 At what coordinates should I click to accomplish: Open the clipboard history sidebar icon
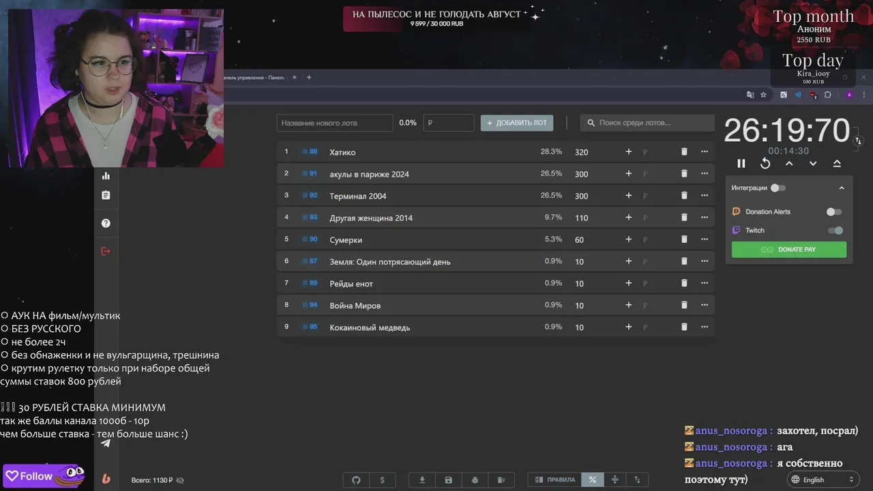[x=106, y=195]
